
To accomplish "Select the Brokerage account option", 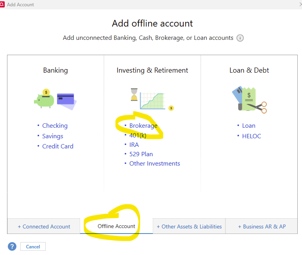I will tap(143, 125).
